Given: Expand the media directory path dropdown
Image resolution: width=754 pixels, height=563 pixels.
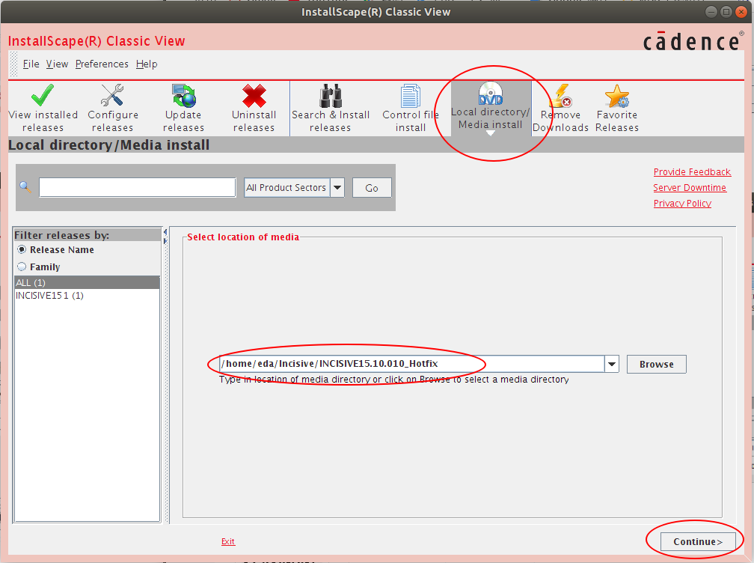Looking at the screenshot, I should click(612, 365).
